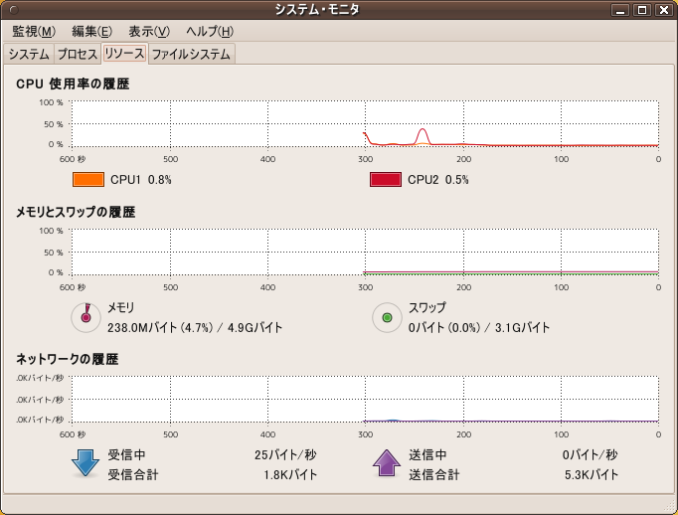Click the memory pie chart icon
This screenshot has height=515, width=678.
(x=86, y=317)
